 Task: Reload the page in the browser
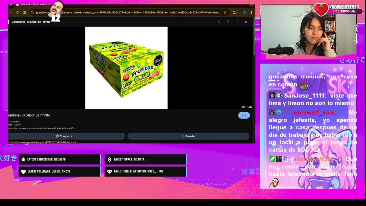tap(17, 12)
